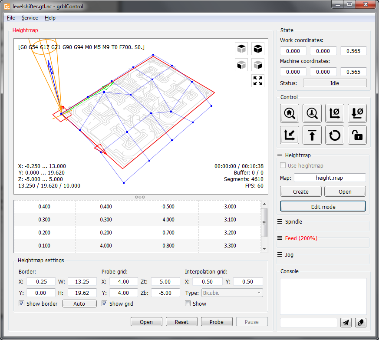Click the Restore origin icon button

(x=289, y=135)
